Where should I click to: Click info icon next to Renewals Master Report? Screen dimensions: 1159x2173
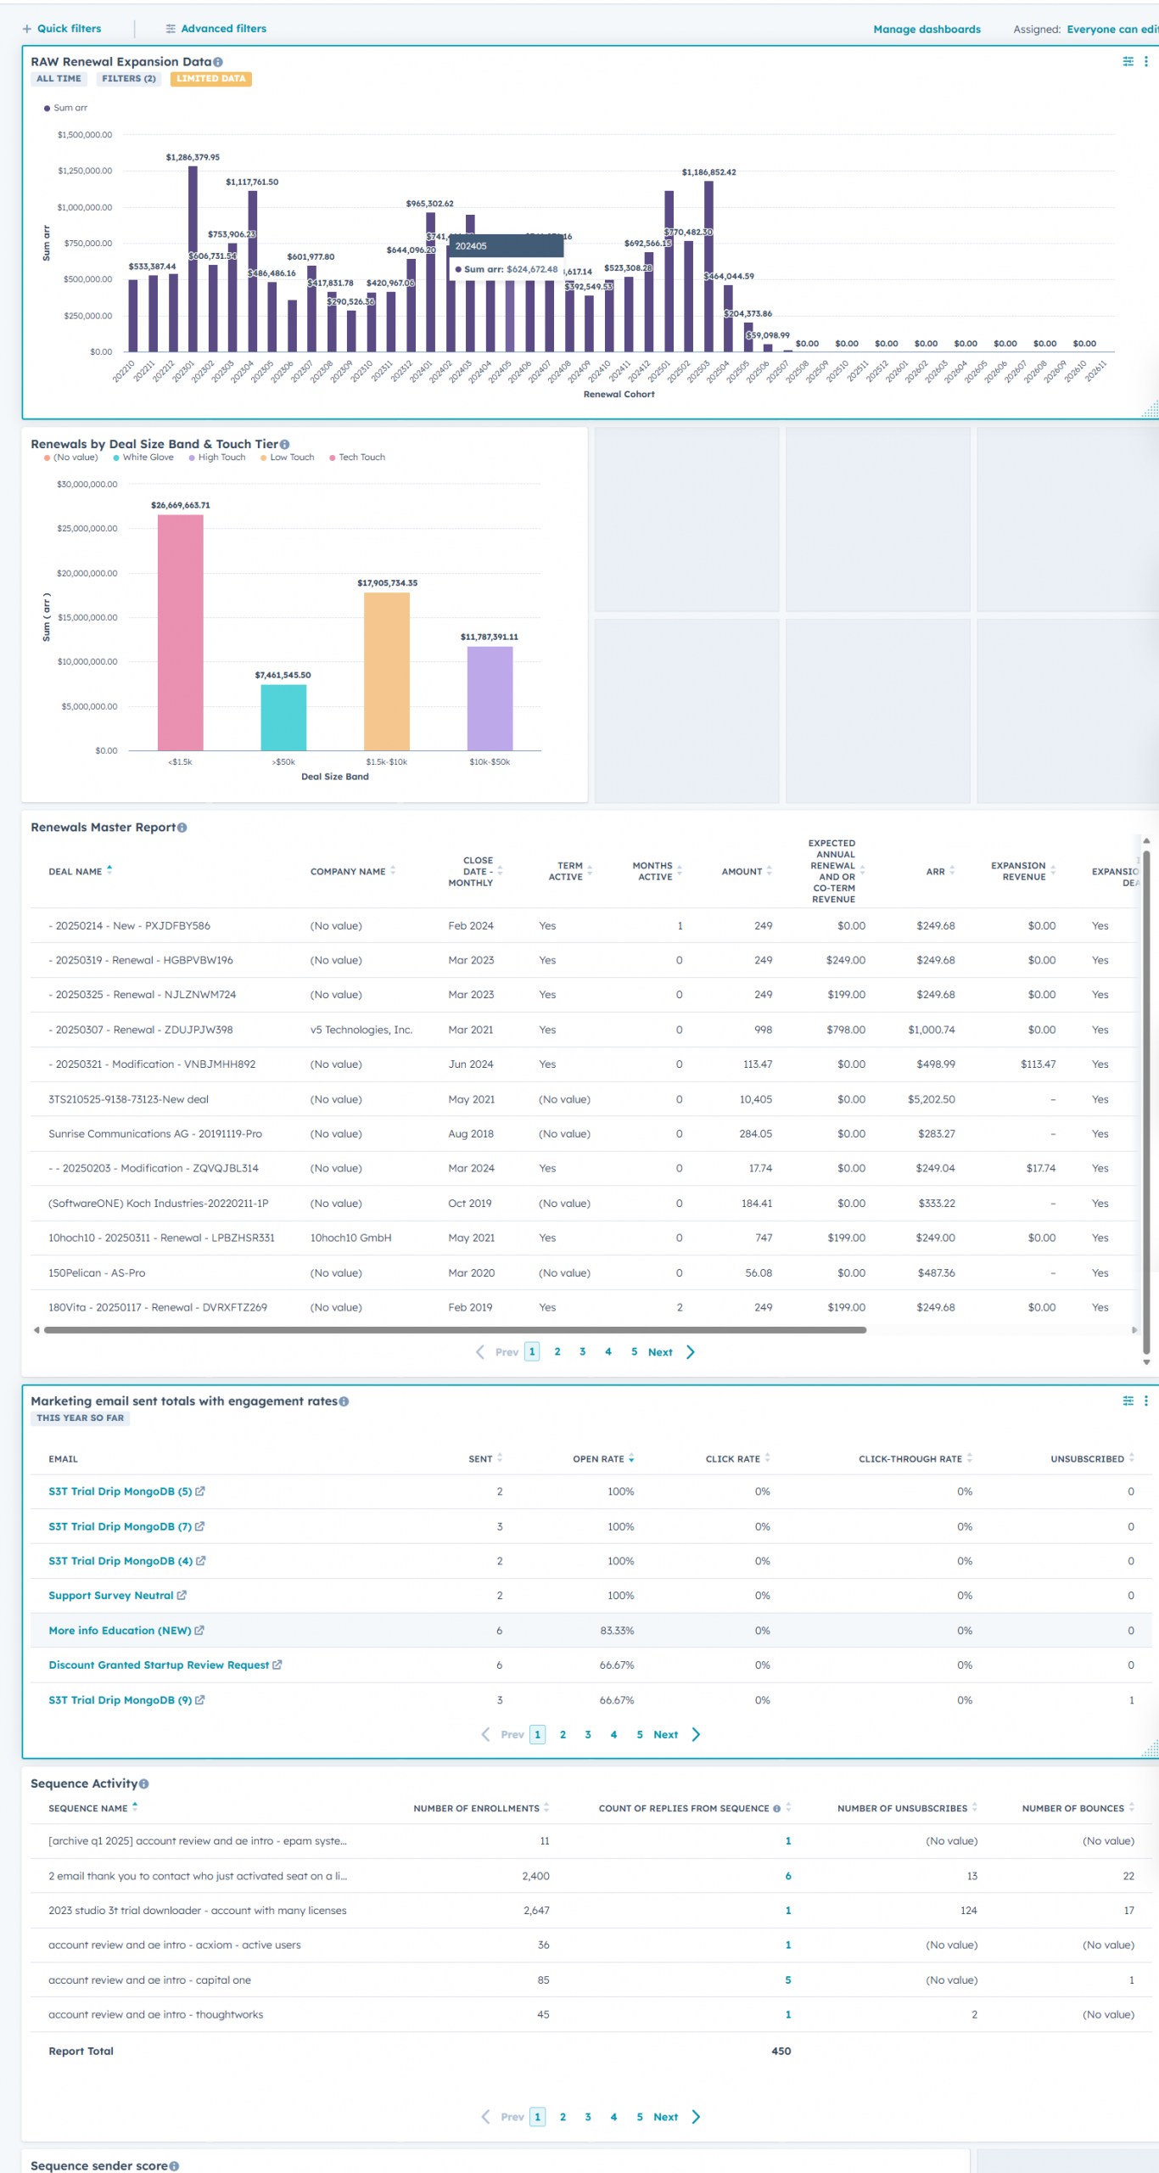point(182,828)
